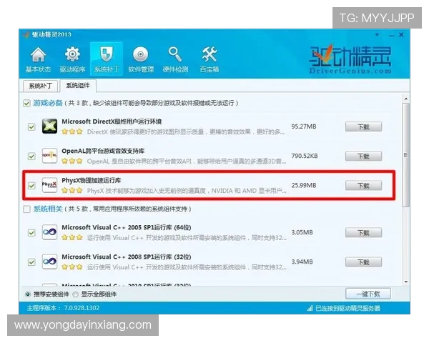This screenshot has height=343, width=429.
Task: Click the vertical scrollbar thumb
Action: 405,155
